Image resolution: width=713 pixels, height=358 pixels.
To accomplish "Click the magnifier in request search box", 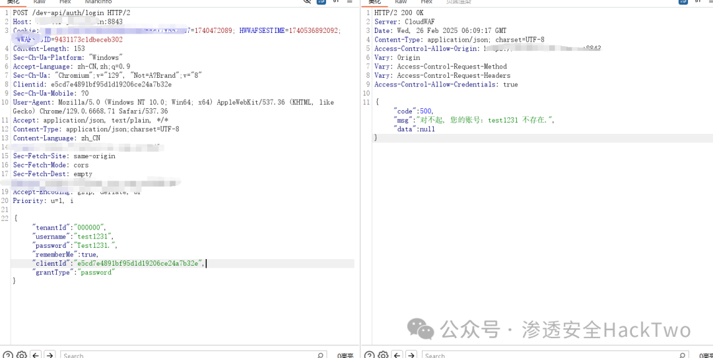I will coord(321,355).
